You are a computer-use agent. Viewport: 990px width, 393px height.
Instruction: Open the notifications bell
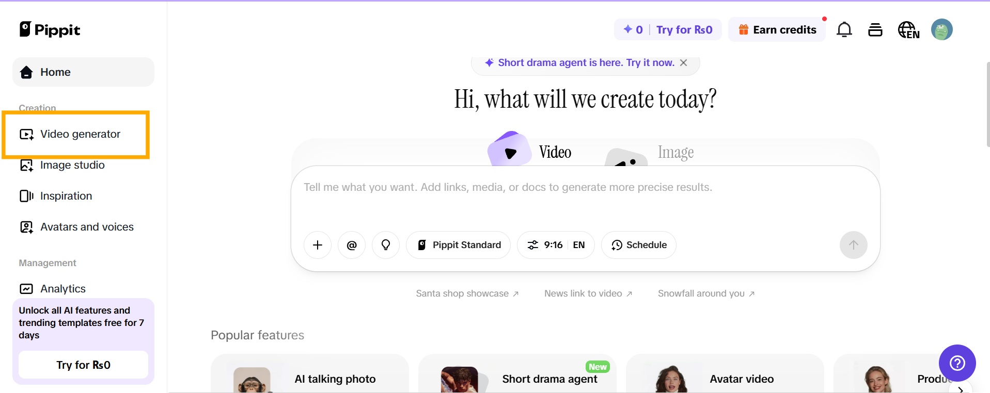[x=844, y=29]
